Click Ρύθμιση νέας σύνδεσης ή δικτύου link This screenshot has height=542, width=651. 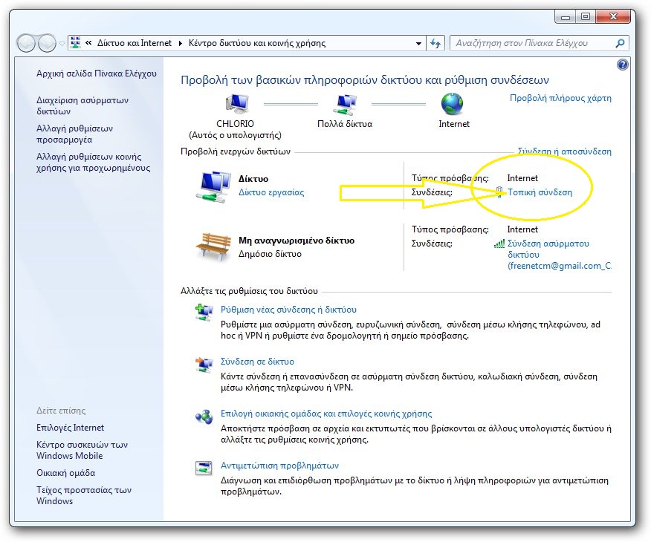pyautogui.click(x=288, y=310)
